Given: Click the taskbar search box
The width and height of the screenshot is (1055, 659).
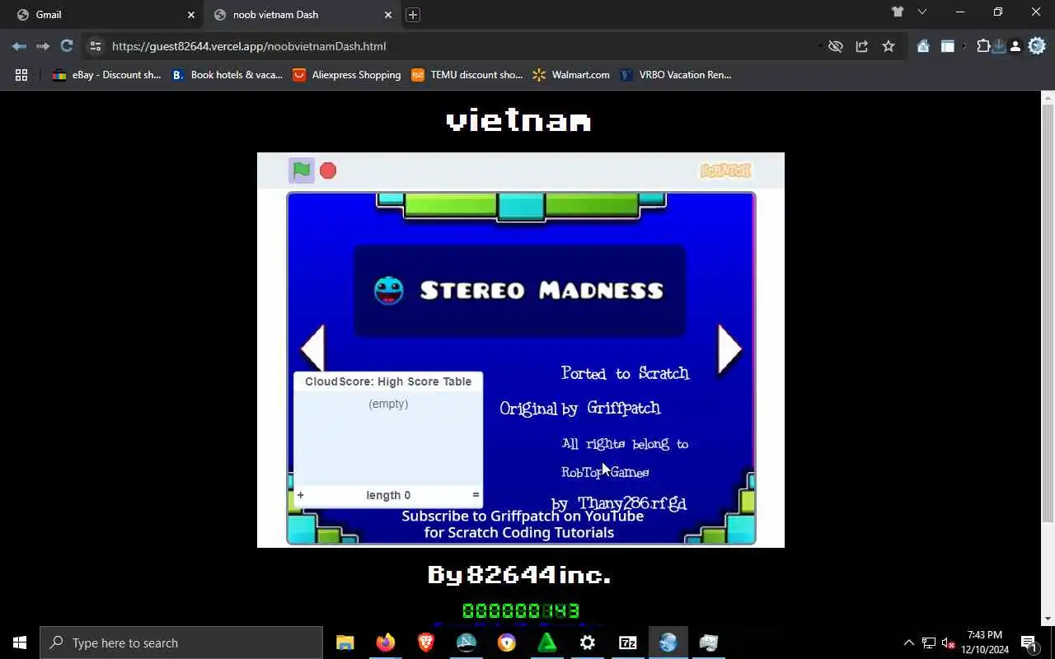Looking at the screenshot, I should tap(181, 643).
